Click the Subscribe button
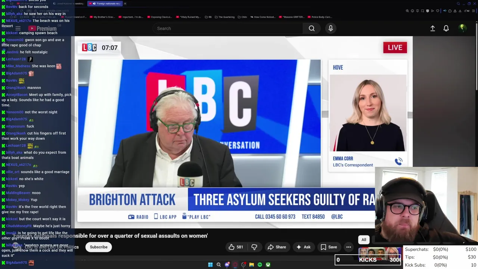Screen dimensions: 478x269 [99, 247]
